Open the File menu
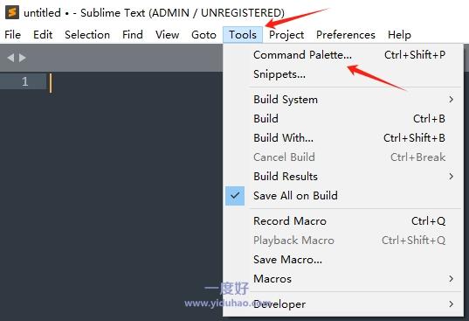This screenshot has width=469, height=321. pos(12,35)
